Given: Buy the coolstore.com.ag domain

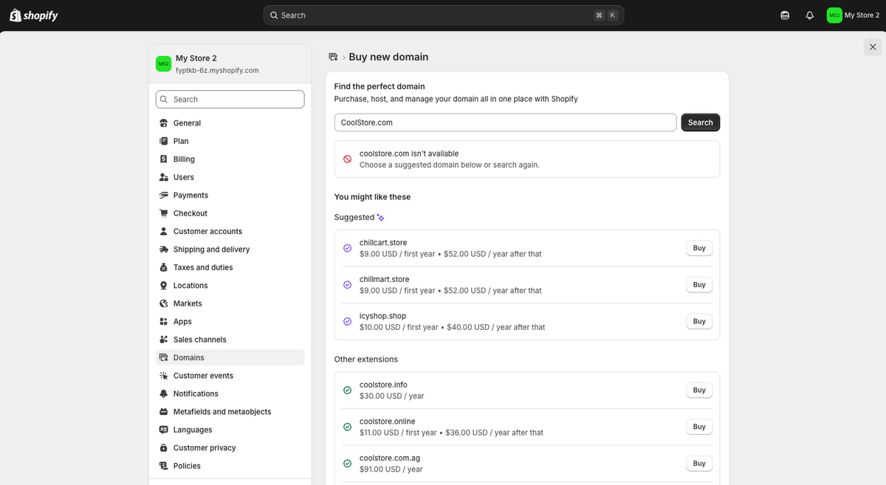Looking at the screenshot, I should coord(699,464).
